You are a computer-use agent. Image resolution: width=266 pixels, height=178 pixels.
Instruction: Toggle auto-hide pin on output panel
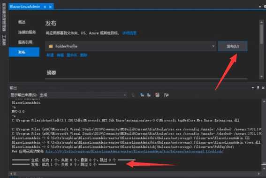pyautogui.click(x=258, y=88)
